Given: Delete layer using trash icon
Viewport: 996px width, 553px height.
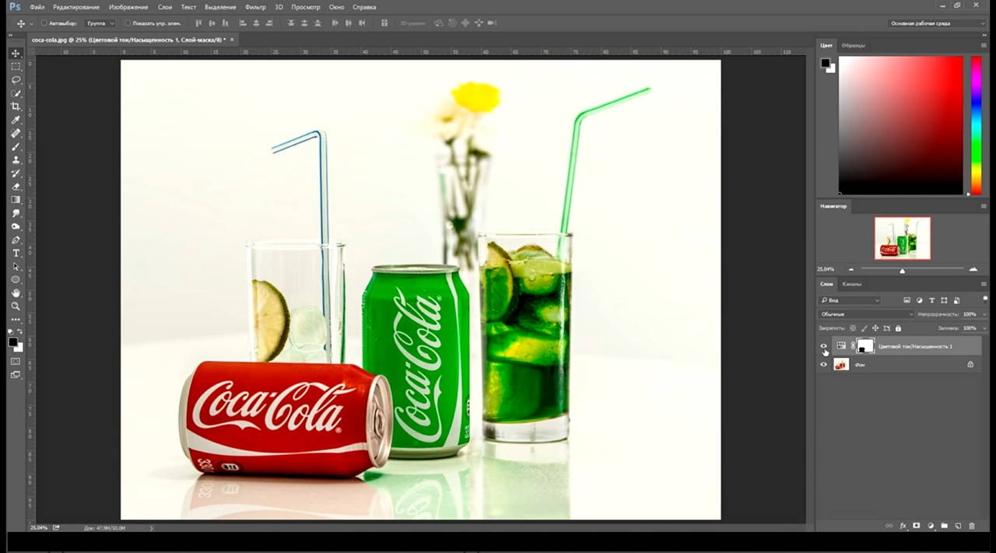Looking at the screenshot, I should click(x=971, y=526).
